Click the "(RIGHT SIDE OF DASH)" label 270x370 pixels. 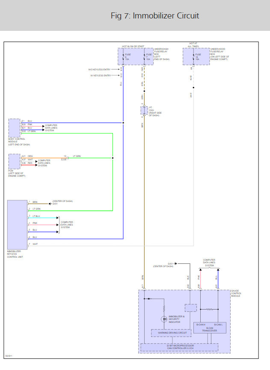(155, 114)
